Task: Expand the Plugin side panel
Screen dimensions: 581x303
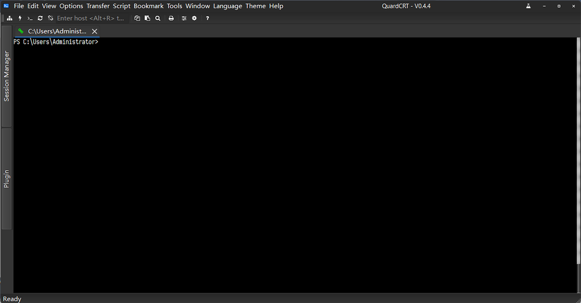Action: (x=6, y=175)
